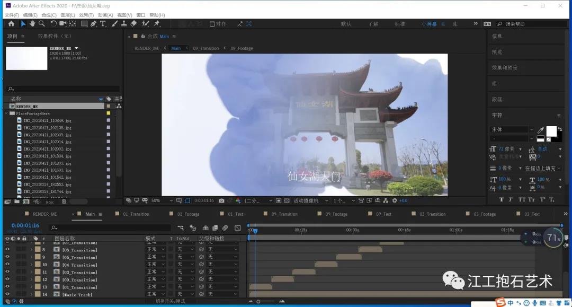The image size is (572, 307).
Task: Expand layer 8 [06_Transition] properties
Action: 31,250
